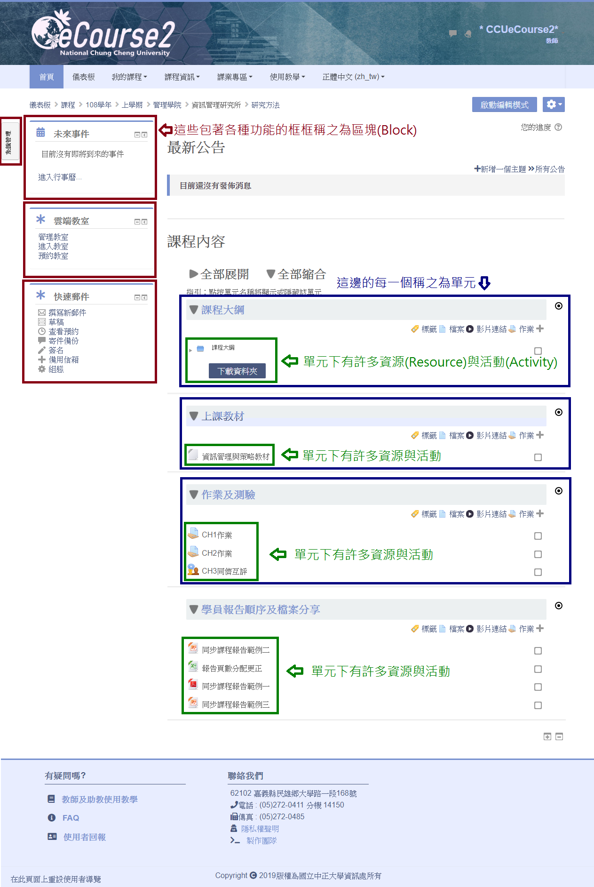Image resolution: width=594 pixels, height=887 pixels.
Task: Select the radio button for 課程大綱 section
Action: tap(559, 306)
